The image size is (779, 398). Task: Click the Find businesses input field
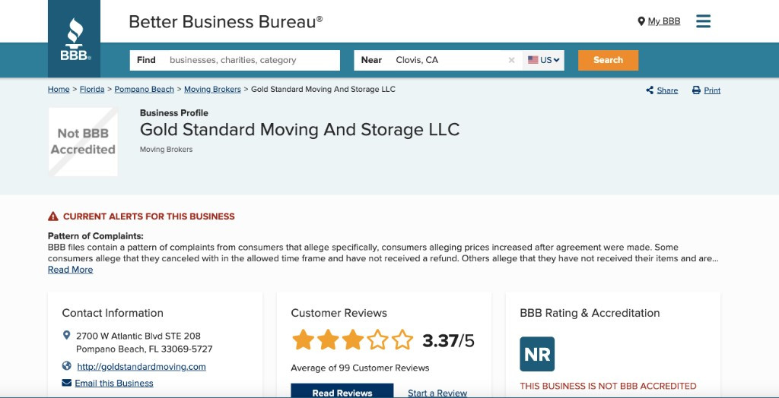(x=251, y=60)
